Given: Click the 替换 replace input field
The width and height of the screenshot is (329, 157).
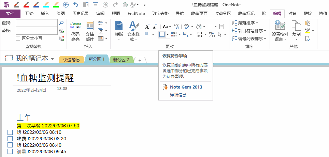Looking at the screenshot, I should 37,31.
